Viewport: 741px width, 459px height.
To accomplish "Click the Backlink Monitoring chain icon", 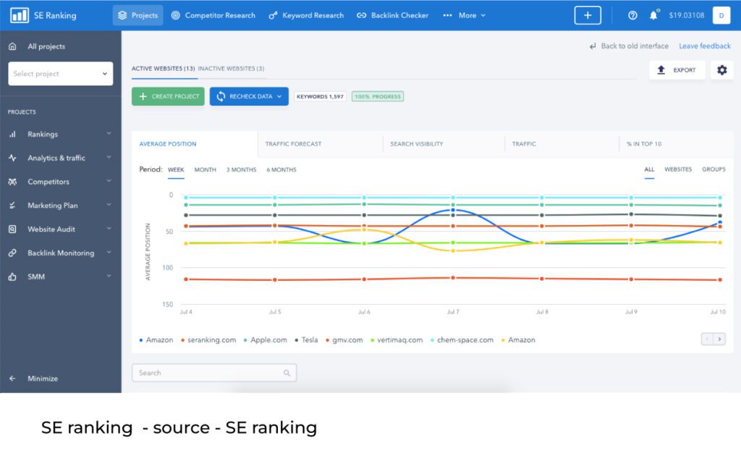I will click(x=12, y=253).
